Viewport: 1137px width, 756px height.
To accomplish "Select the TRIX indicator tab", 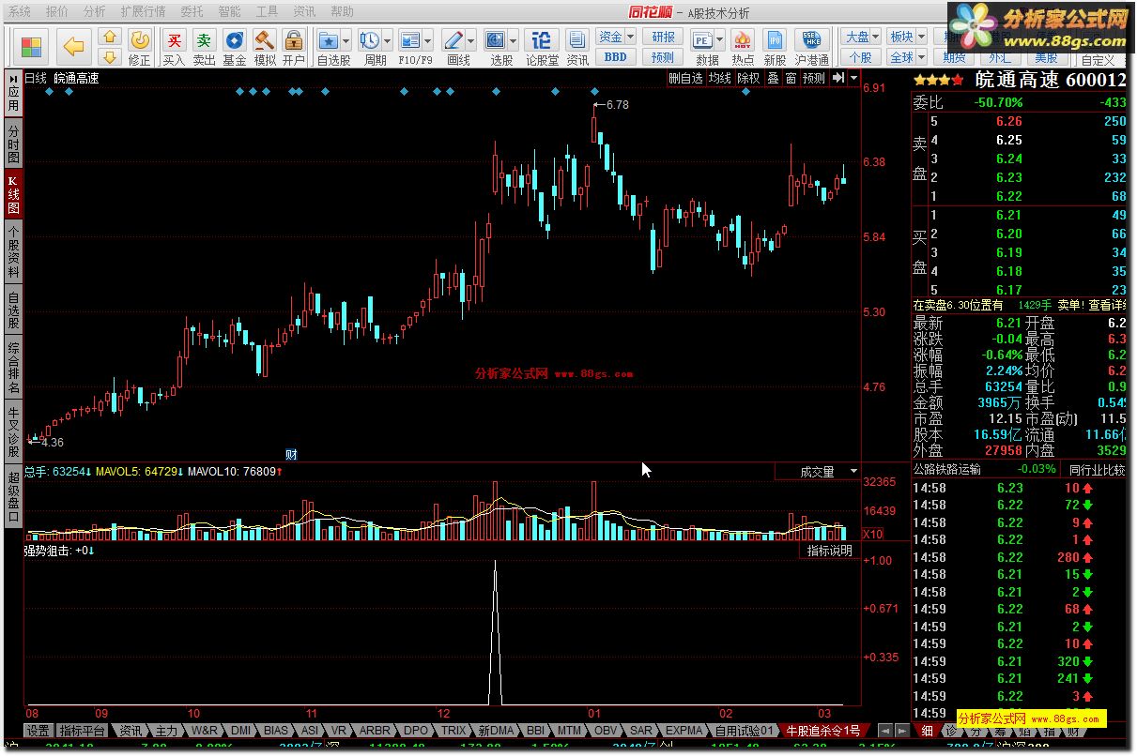I will click(454, 731).
